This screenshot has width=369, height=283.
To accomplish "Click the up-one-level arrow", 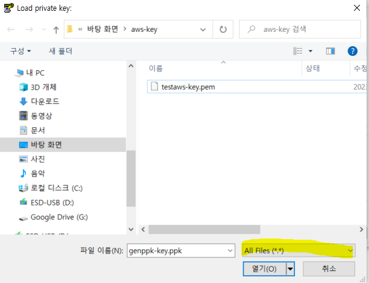I will (56, 29).
